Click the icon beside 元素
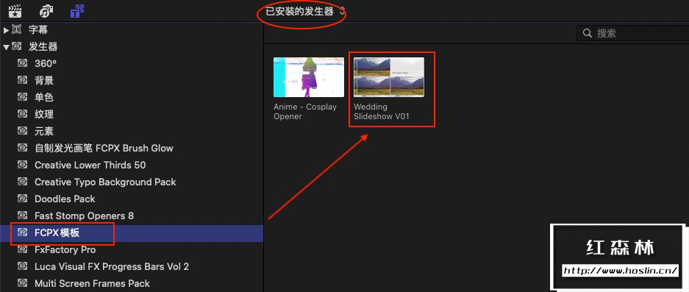The width and height of the screenshot is (689, 292). (22, 131)
